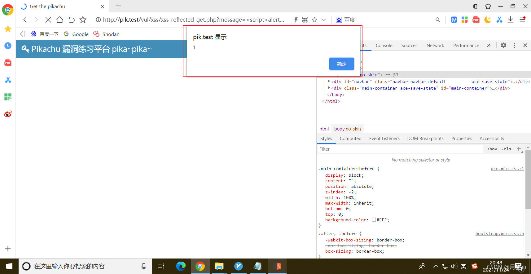This screenshot has width=531, height=274.
Task: Close the DevTools panel
Action: pos(525,45)
